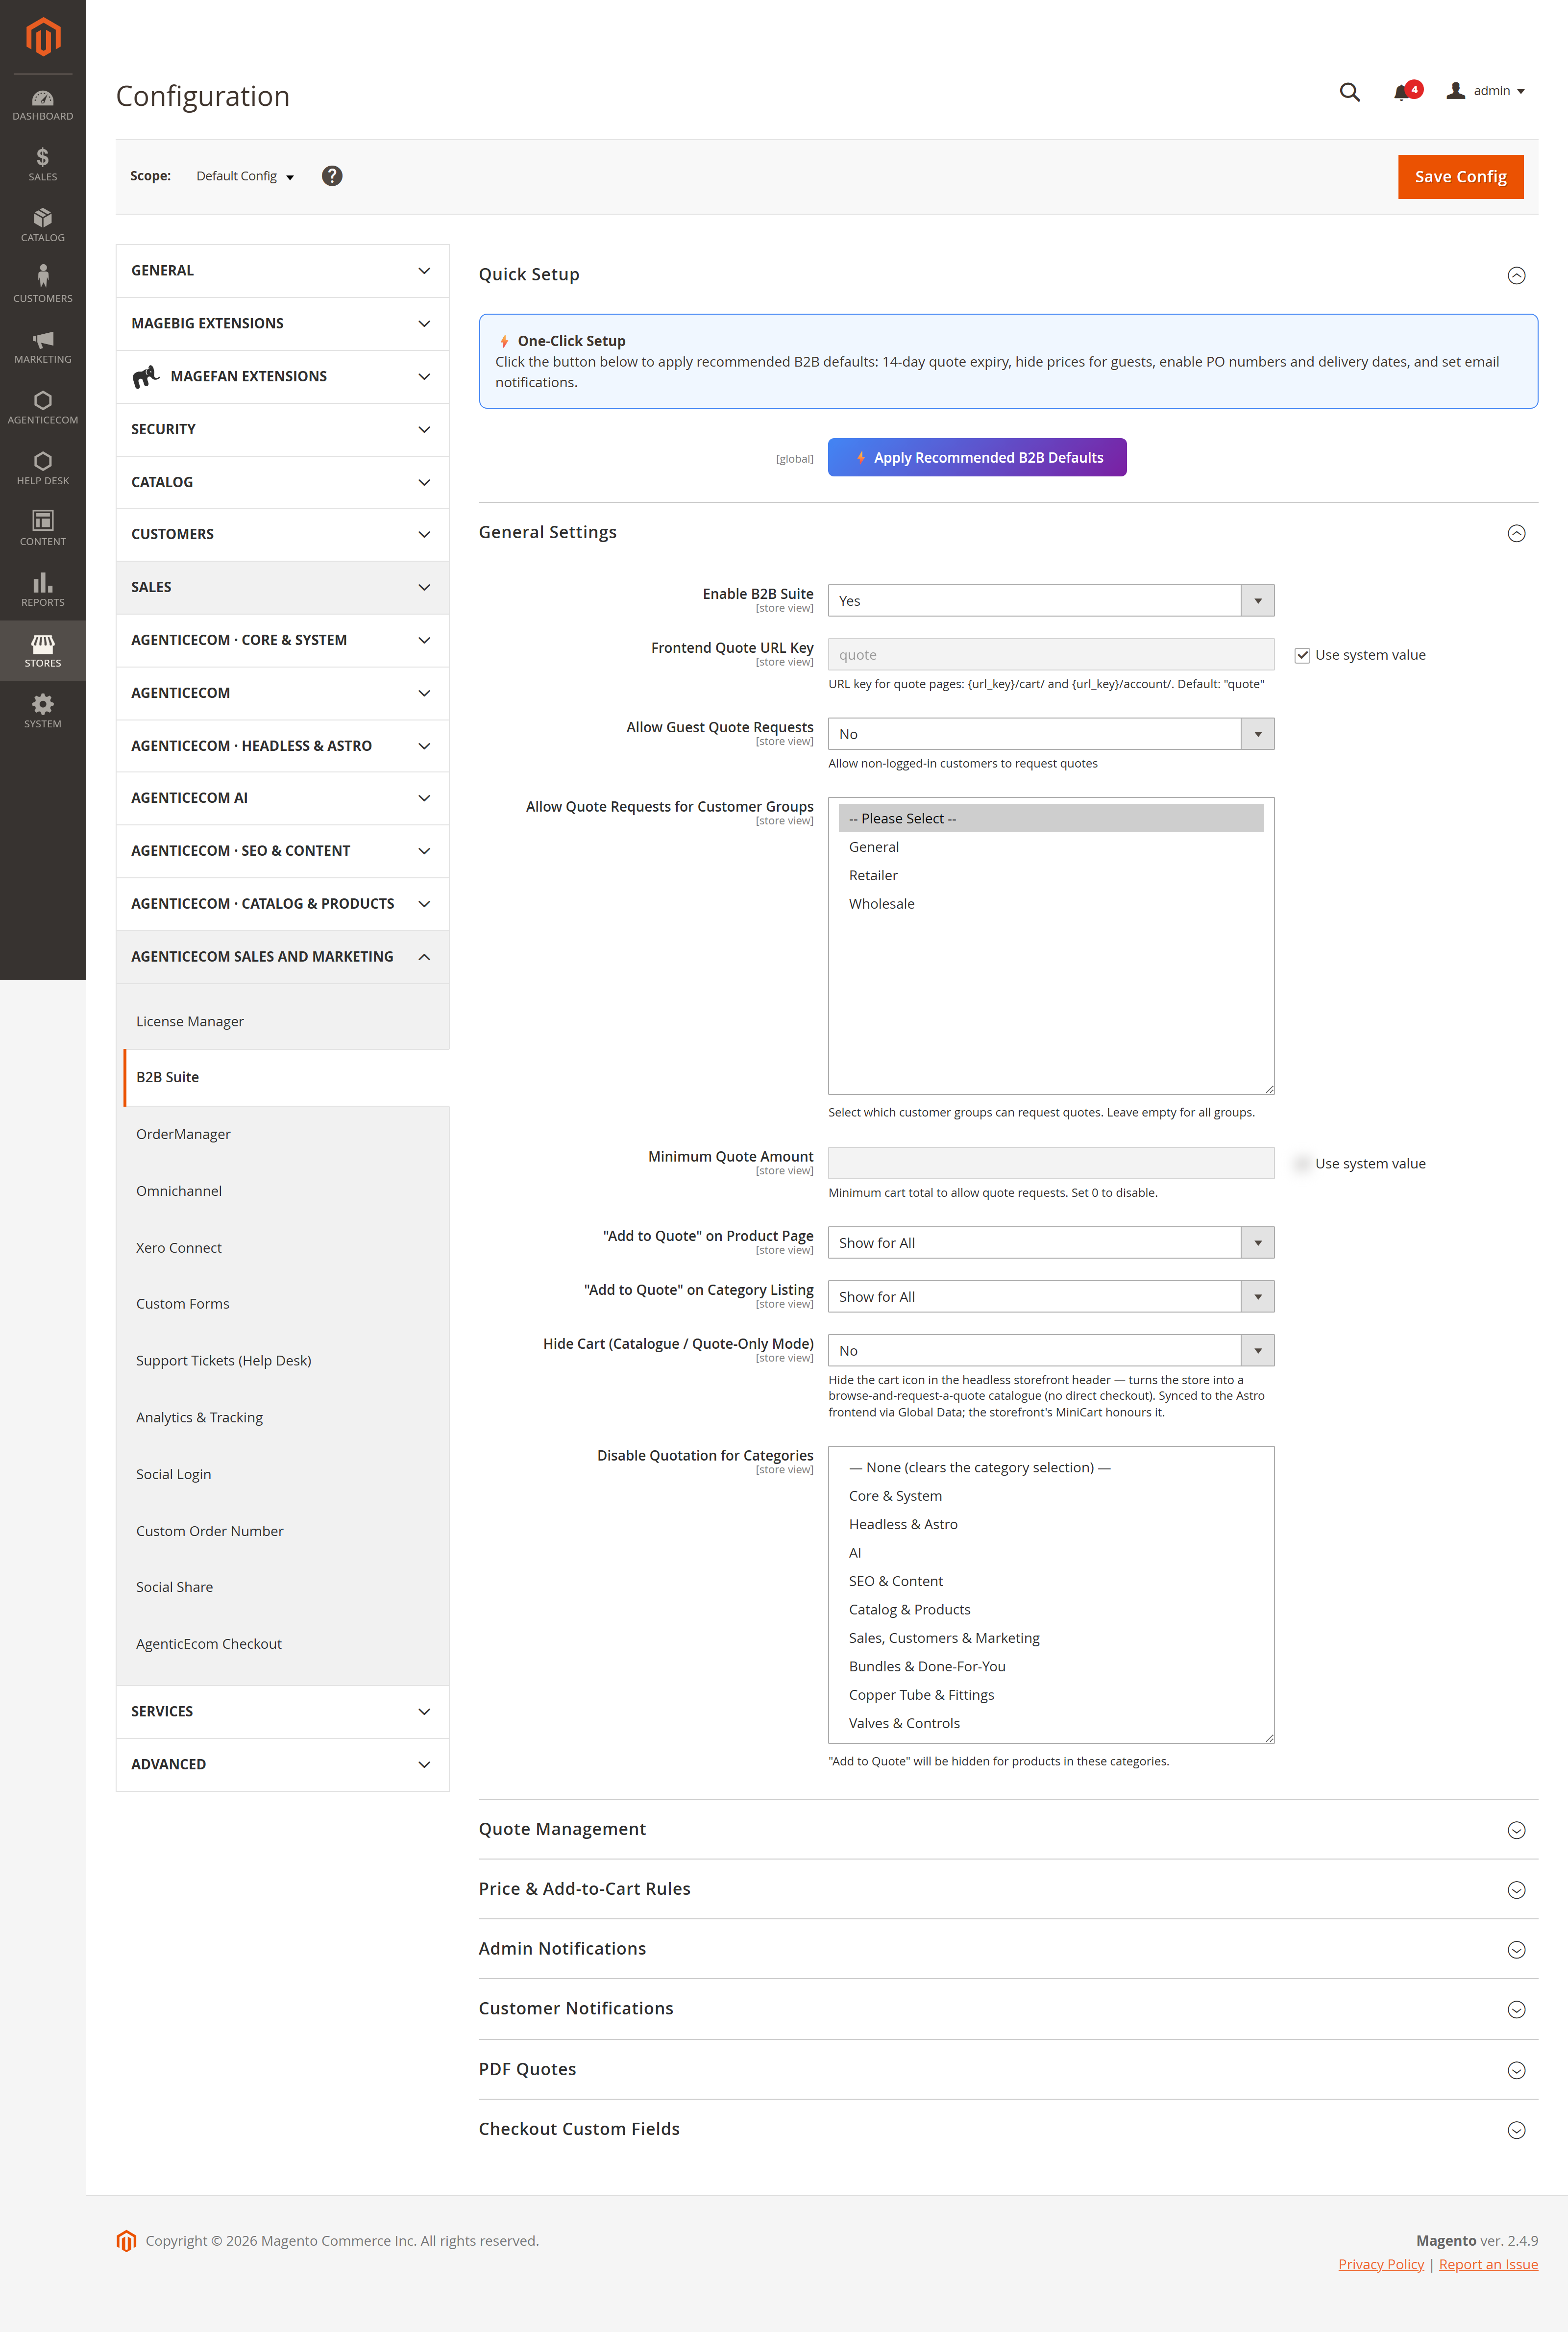Select Copper Tube & Fittings category option

(x=1050, y=1696)
